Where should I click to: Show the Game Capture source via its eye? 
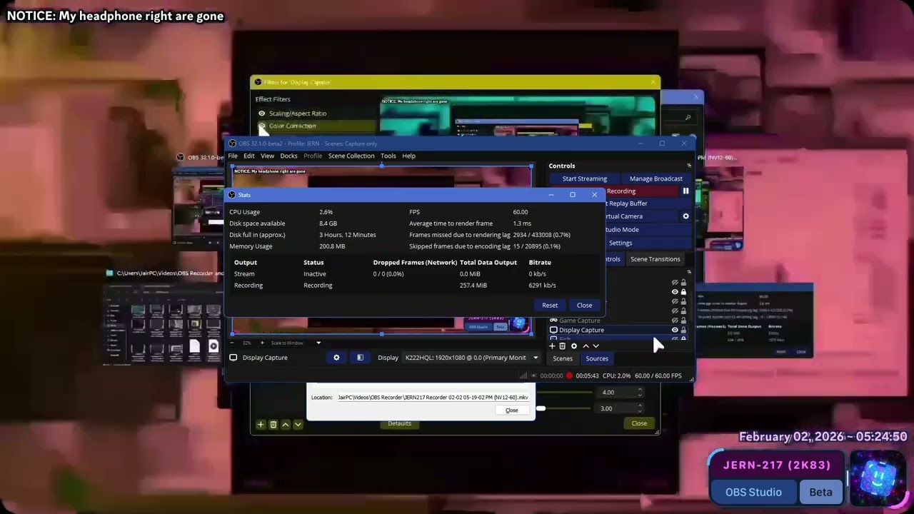point(675,321)
